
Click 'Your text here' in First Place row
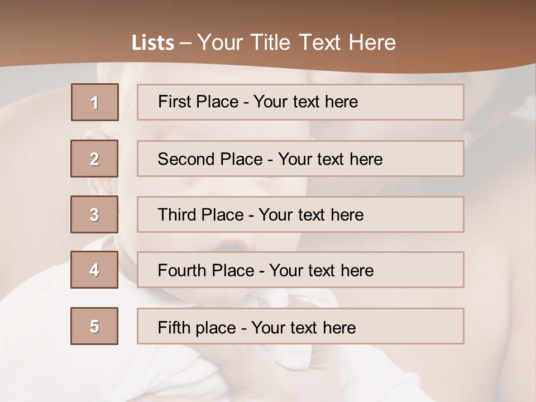pos(305,102)
